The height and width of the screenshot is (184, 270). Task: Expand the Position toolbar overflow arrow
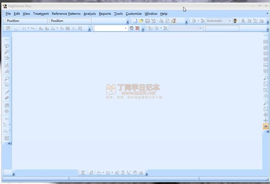pyautogui.click(x=128, y=22)
